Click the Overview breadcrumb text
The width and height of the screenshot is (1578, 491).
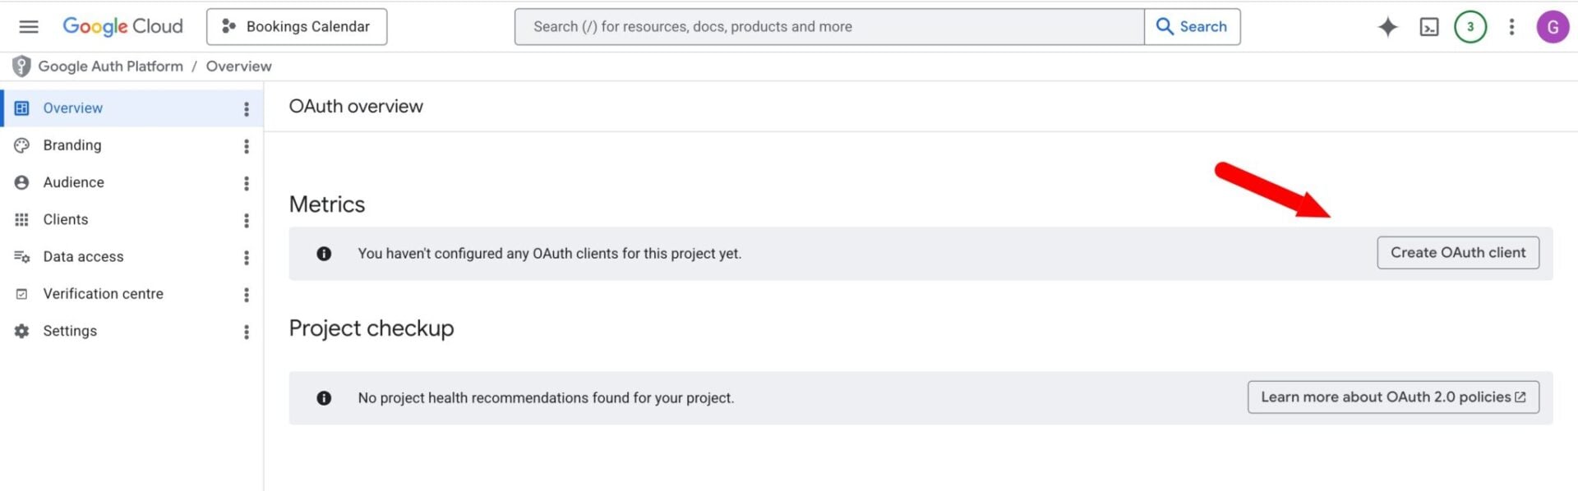tap(238, 67)
